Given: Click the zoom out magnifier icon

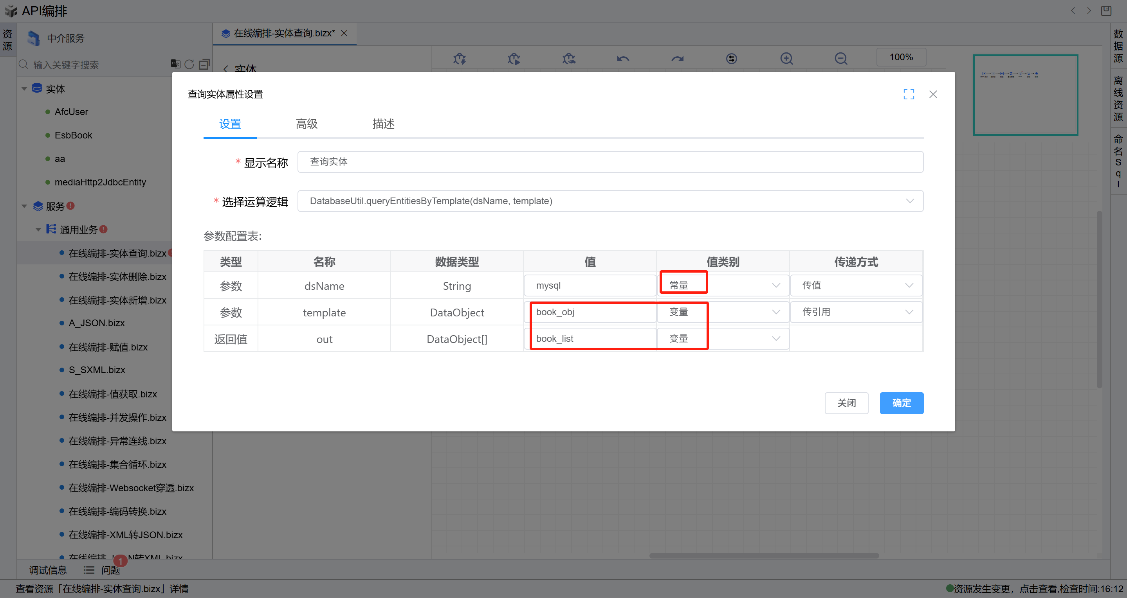Looking at the screenshot, I should (x=840, y=58).
